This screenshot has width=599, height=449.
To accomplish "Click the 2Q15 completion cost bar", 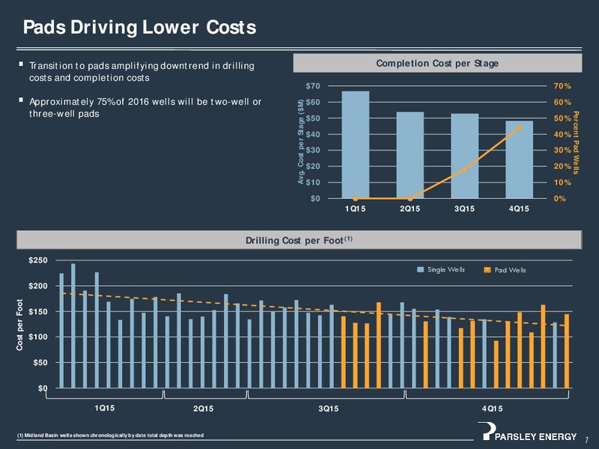I will pyautogui.click(x=410, y=155).
